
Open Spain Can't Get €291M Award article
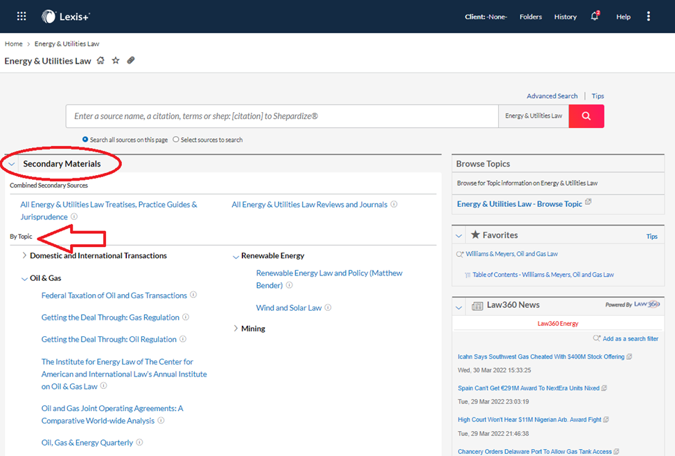[528, 388]
